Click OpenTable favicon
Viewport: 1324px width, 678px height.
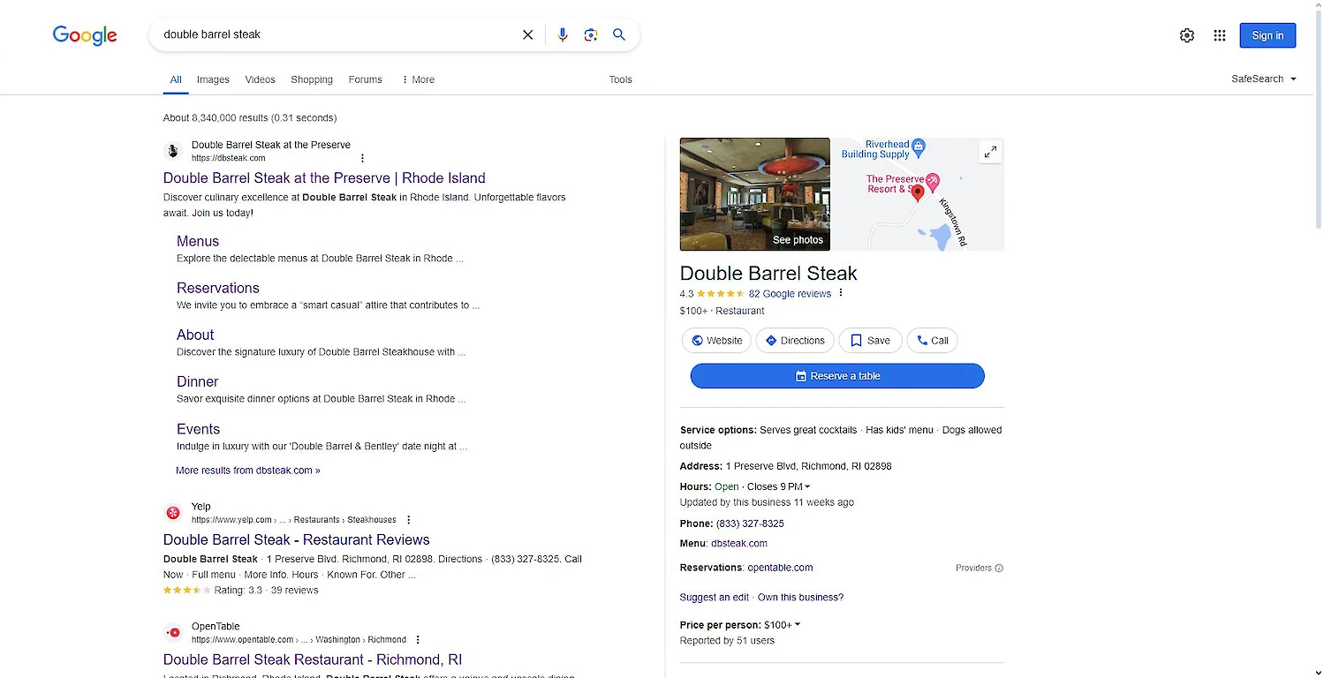(x=173, y=633)
